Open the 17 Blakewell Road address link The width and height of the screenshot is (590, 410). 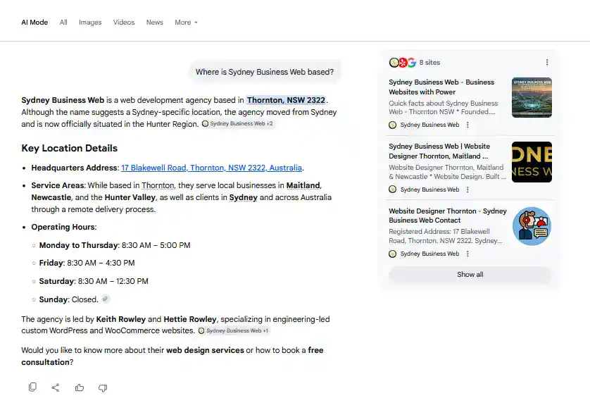coord(211,168)
